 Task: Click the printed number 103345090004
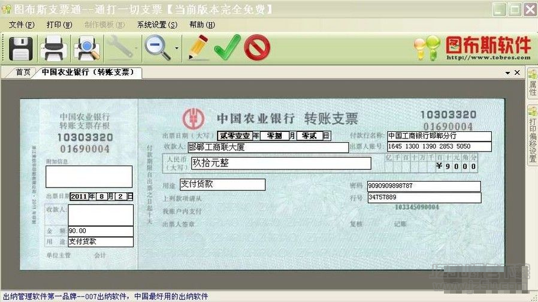(x=417, y=207)
